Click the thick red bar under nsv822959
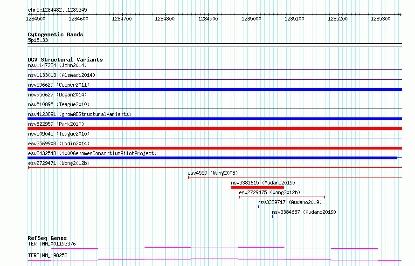 tap(214, 129)
